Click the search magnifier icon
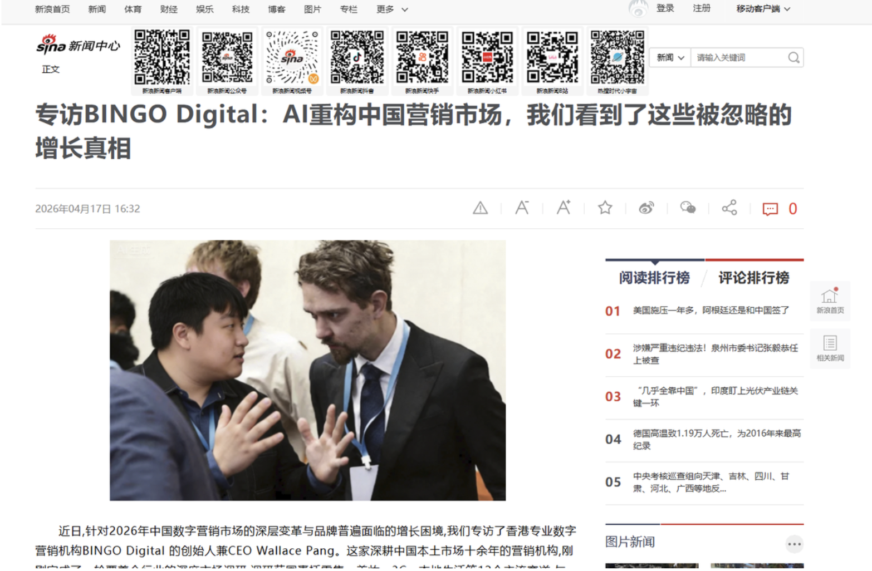Viewport: 872px width, 571px height. (x=794, y=57)
